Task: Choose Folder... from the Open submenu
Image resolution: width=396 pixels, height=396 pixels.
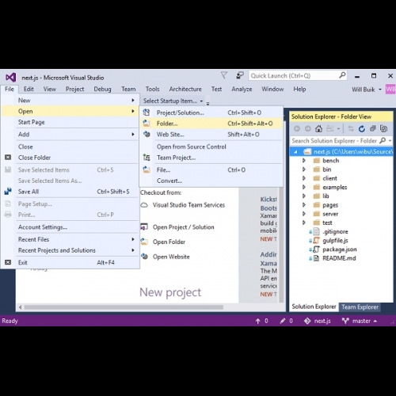Action: tap(211, 124)
